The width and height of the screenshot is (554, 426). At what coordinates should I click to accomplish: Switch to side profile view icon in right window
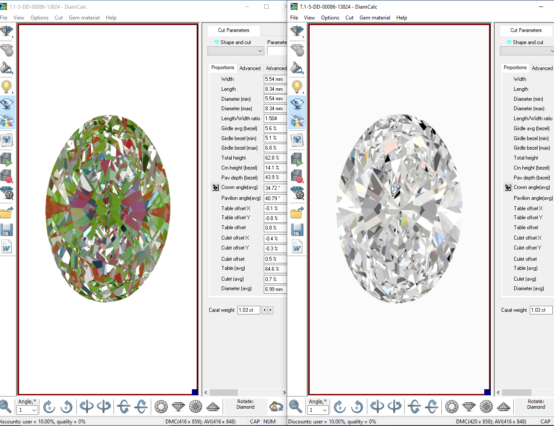click(x=469, y=407)
